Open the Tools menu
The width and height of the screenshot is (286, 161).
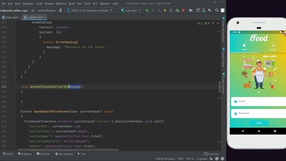pos(87,4)
